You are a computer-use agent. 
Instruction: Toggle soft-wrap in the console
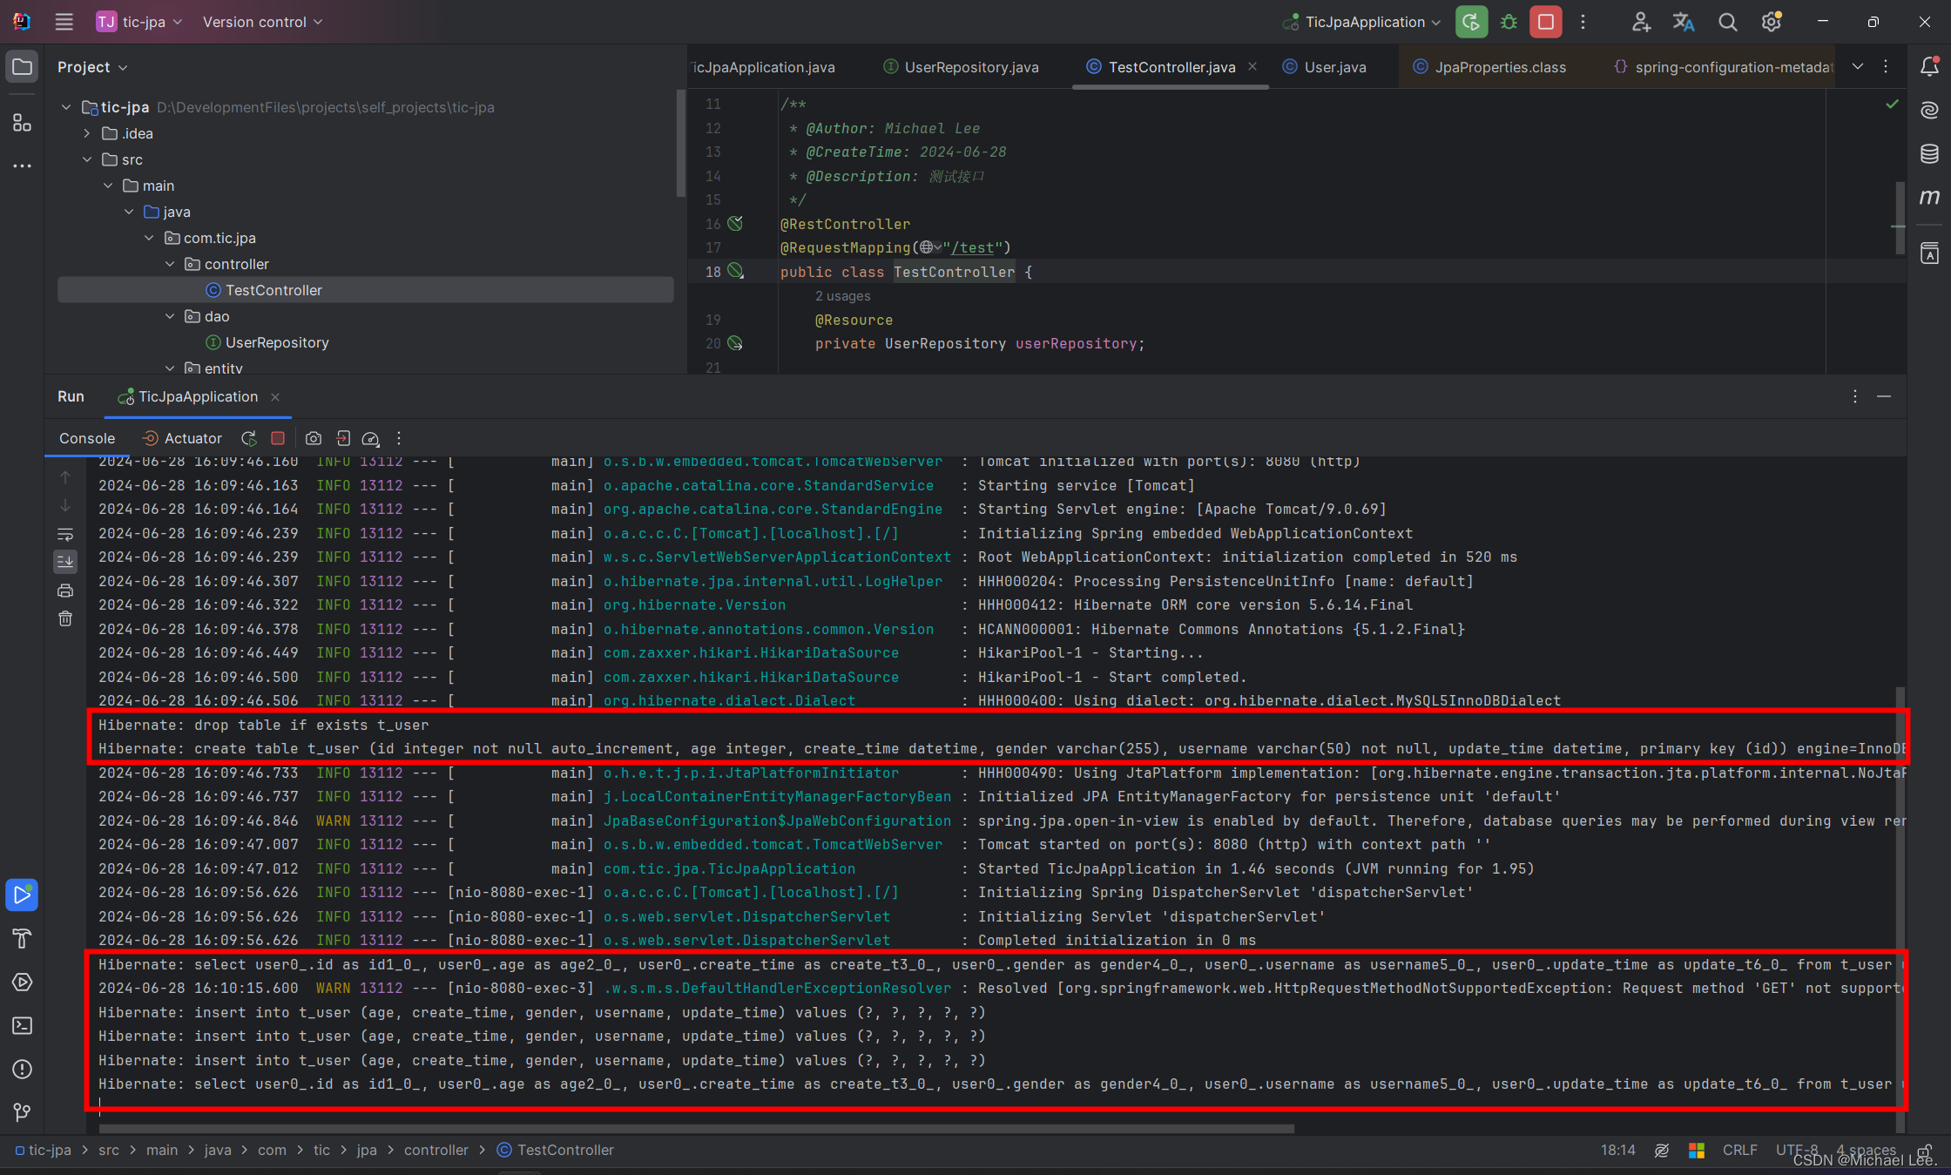(x=65, y=534)
